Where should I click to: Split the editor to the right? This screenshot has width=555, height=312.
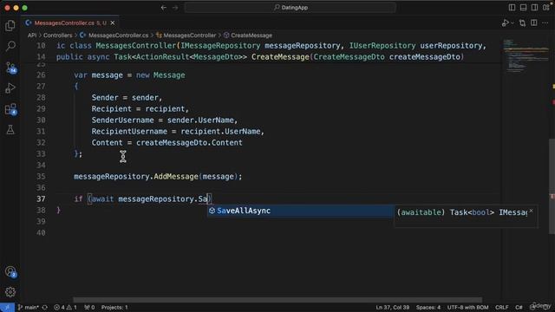coord(534,23)
